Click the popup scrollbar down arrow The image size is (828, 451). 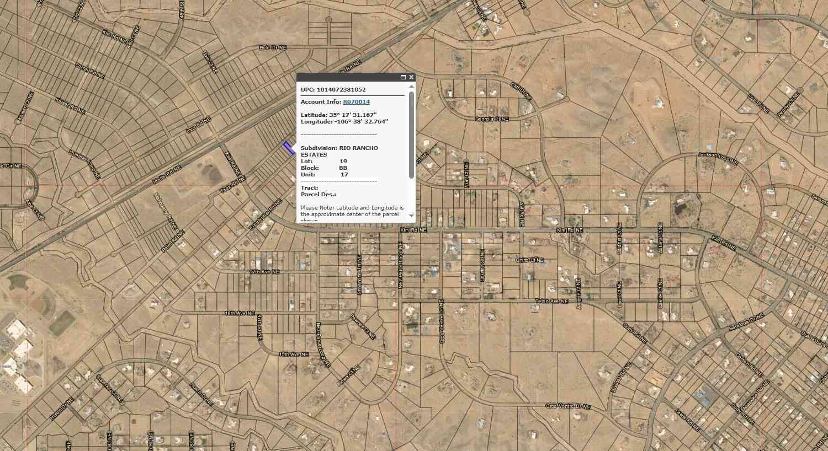411,216
